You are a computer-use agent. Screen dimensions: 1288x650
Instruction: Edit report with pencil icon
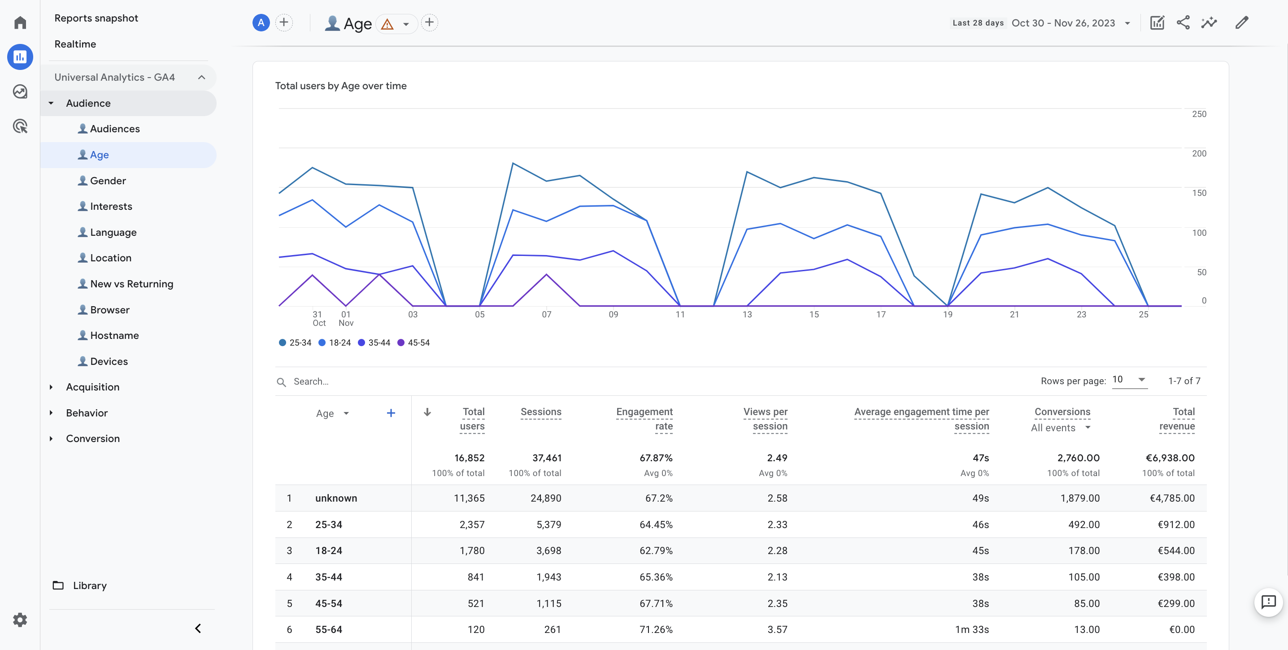(1242, 22)
